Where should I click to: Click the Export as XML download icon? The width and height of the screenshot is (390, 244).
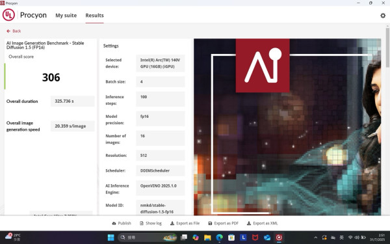[x=249, y=223]
